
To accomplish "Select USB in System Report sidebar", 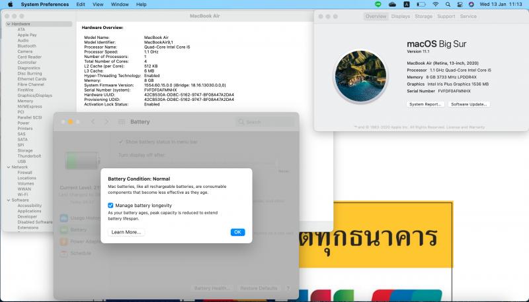I will pyautogui.click(x=22, y=162).
